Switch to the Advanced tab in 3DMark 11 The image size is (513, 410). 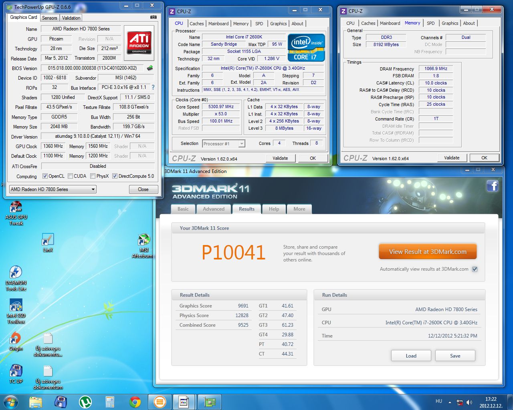214,209
